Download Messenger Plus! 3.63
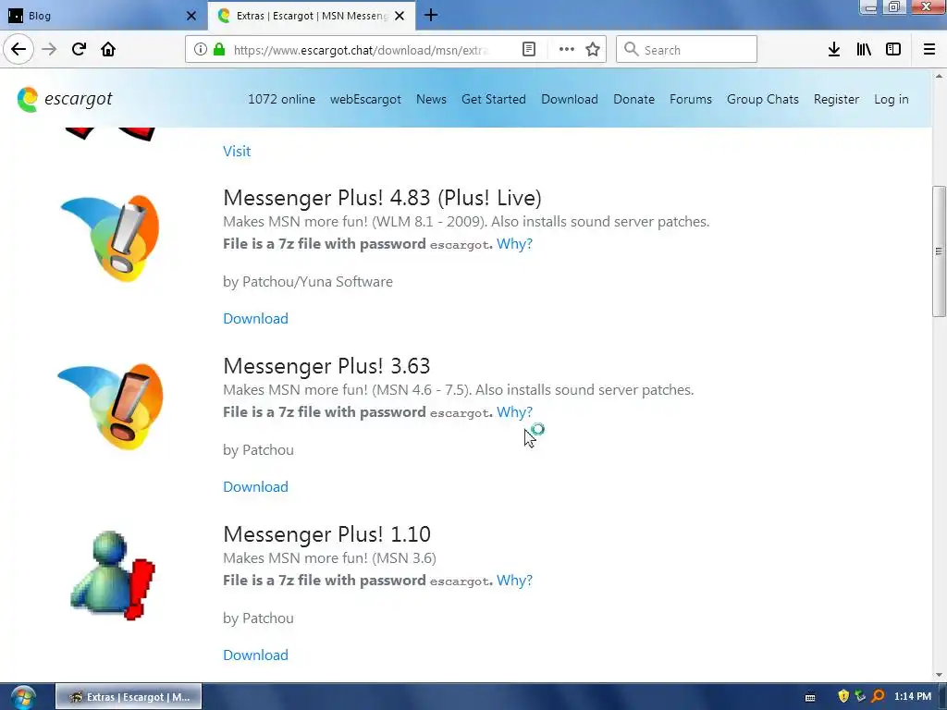 [x=255, y=486]
